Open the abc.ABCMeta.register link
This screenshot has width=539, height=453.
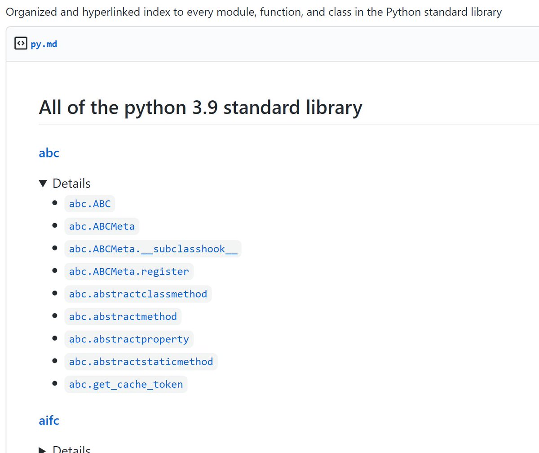129,271
